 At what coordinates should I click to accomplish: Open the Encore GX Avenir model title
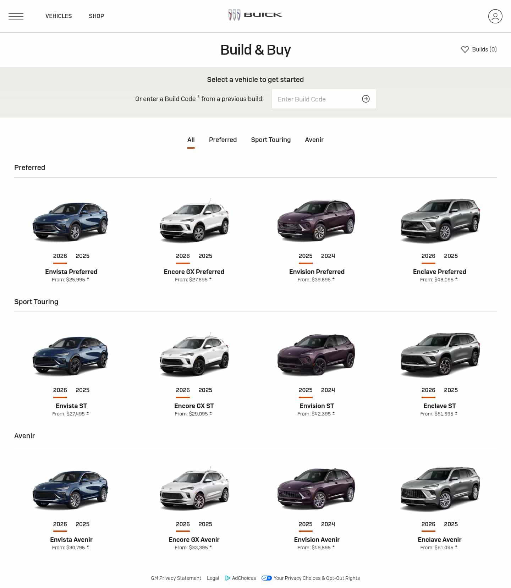click(194, 540)
